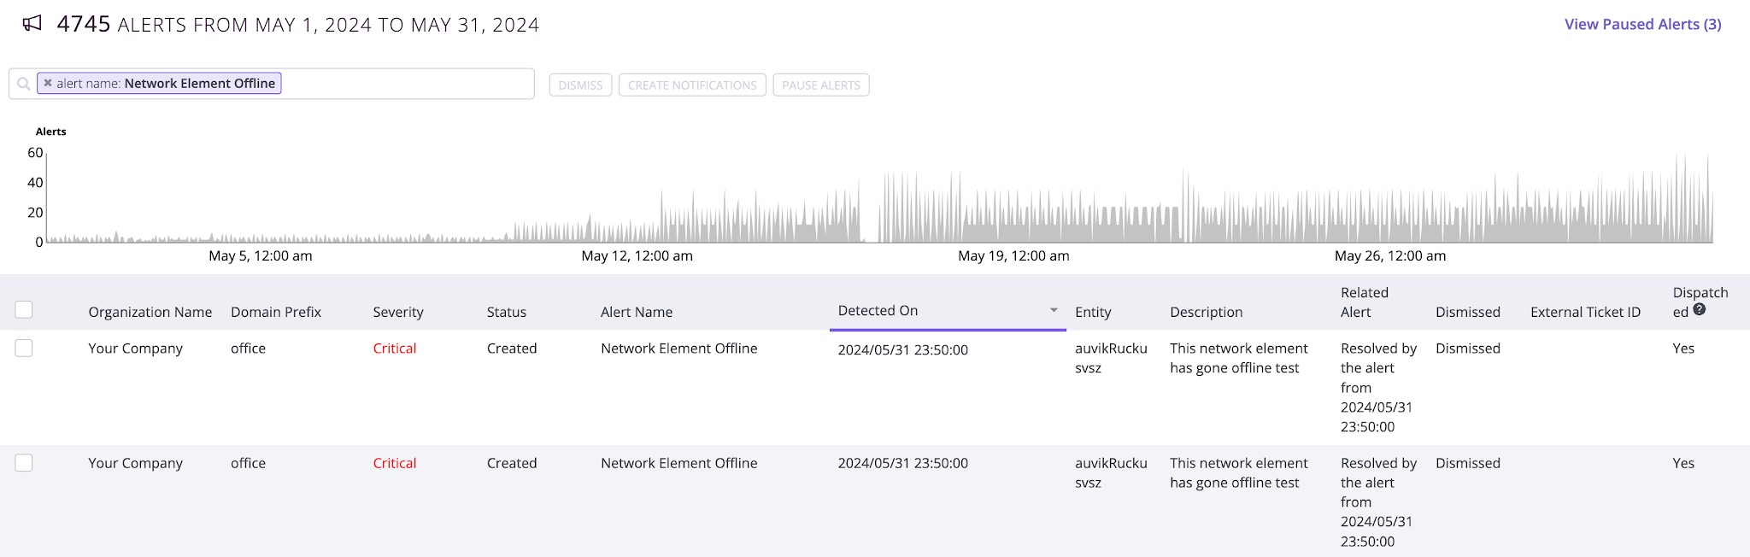1750x557 pixels.
Task: Click first row Your Company organization
Action: (x=135, y=348)
